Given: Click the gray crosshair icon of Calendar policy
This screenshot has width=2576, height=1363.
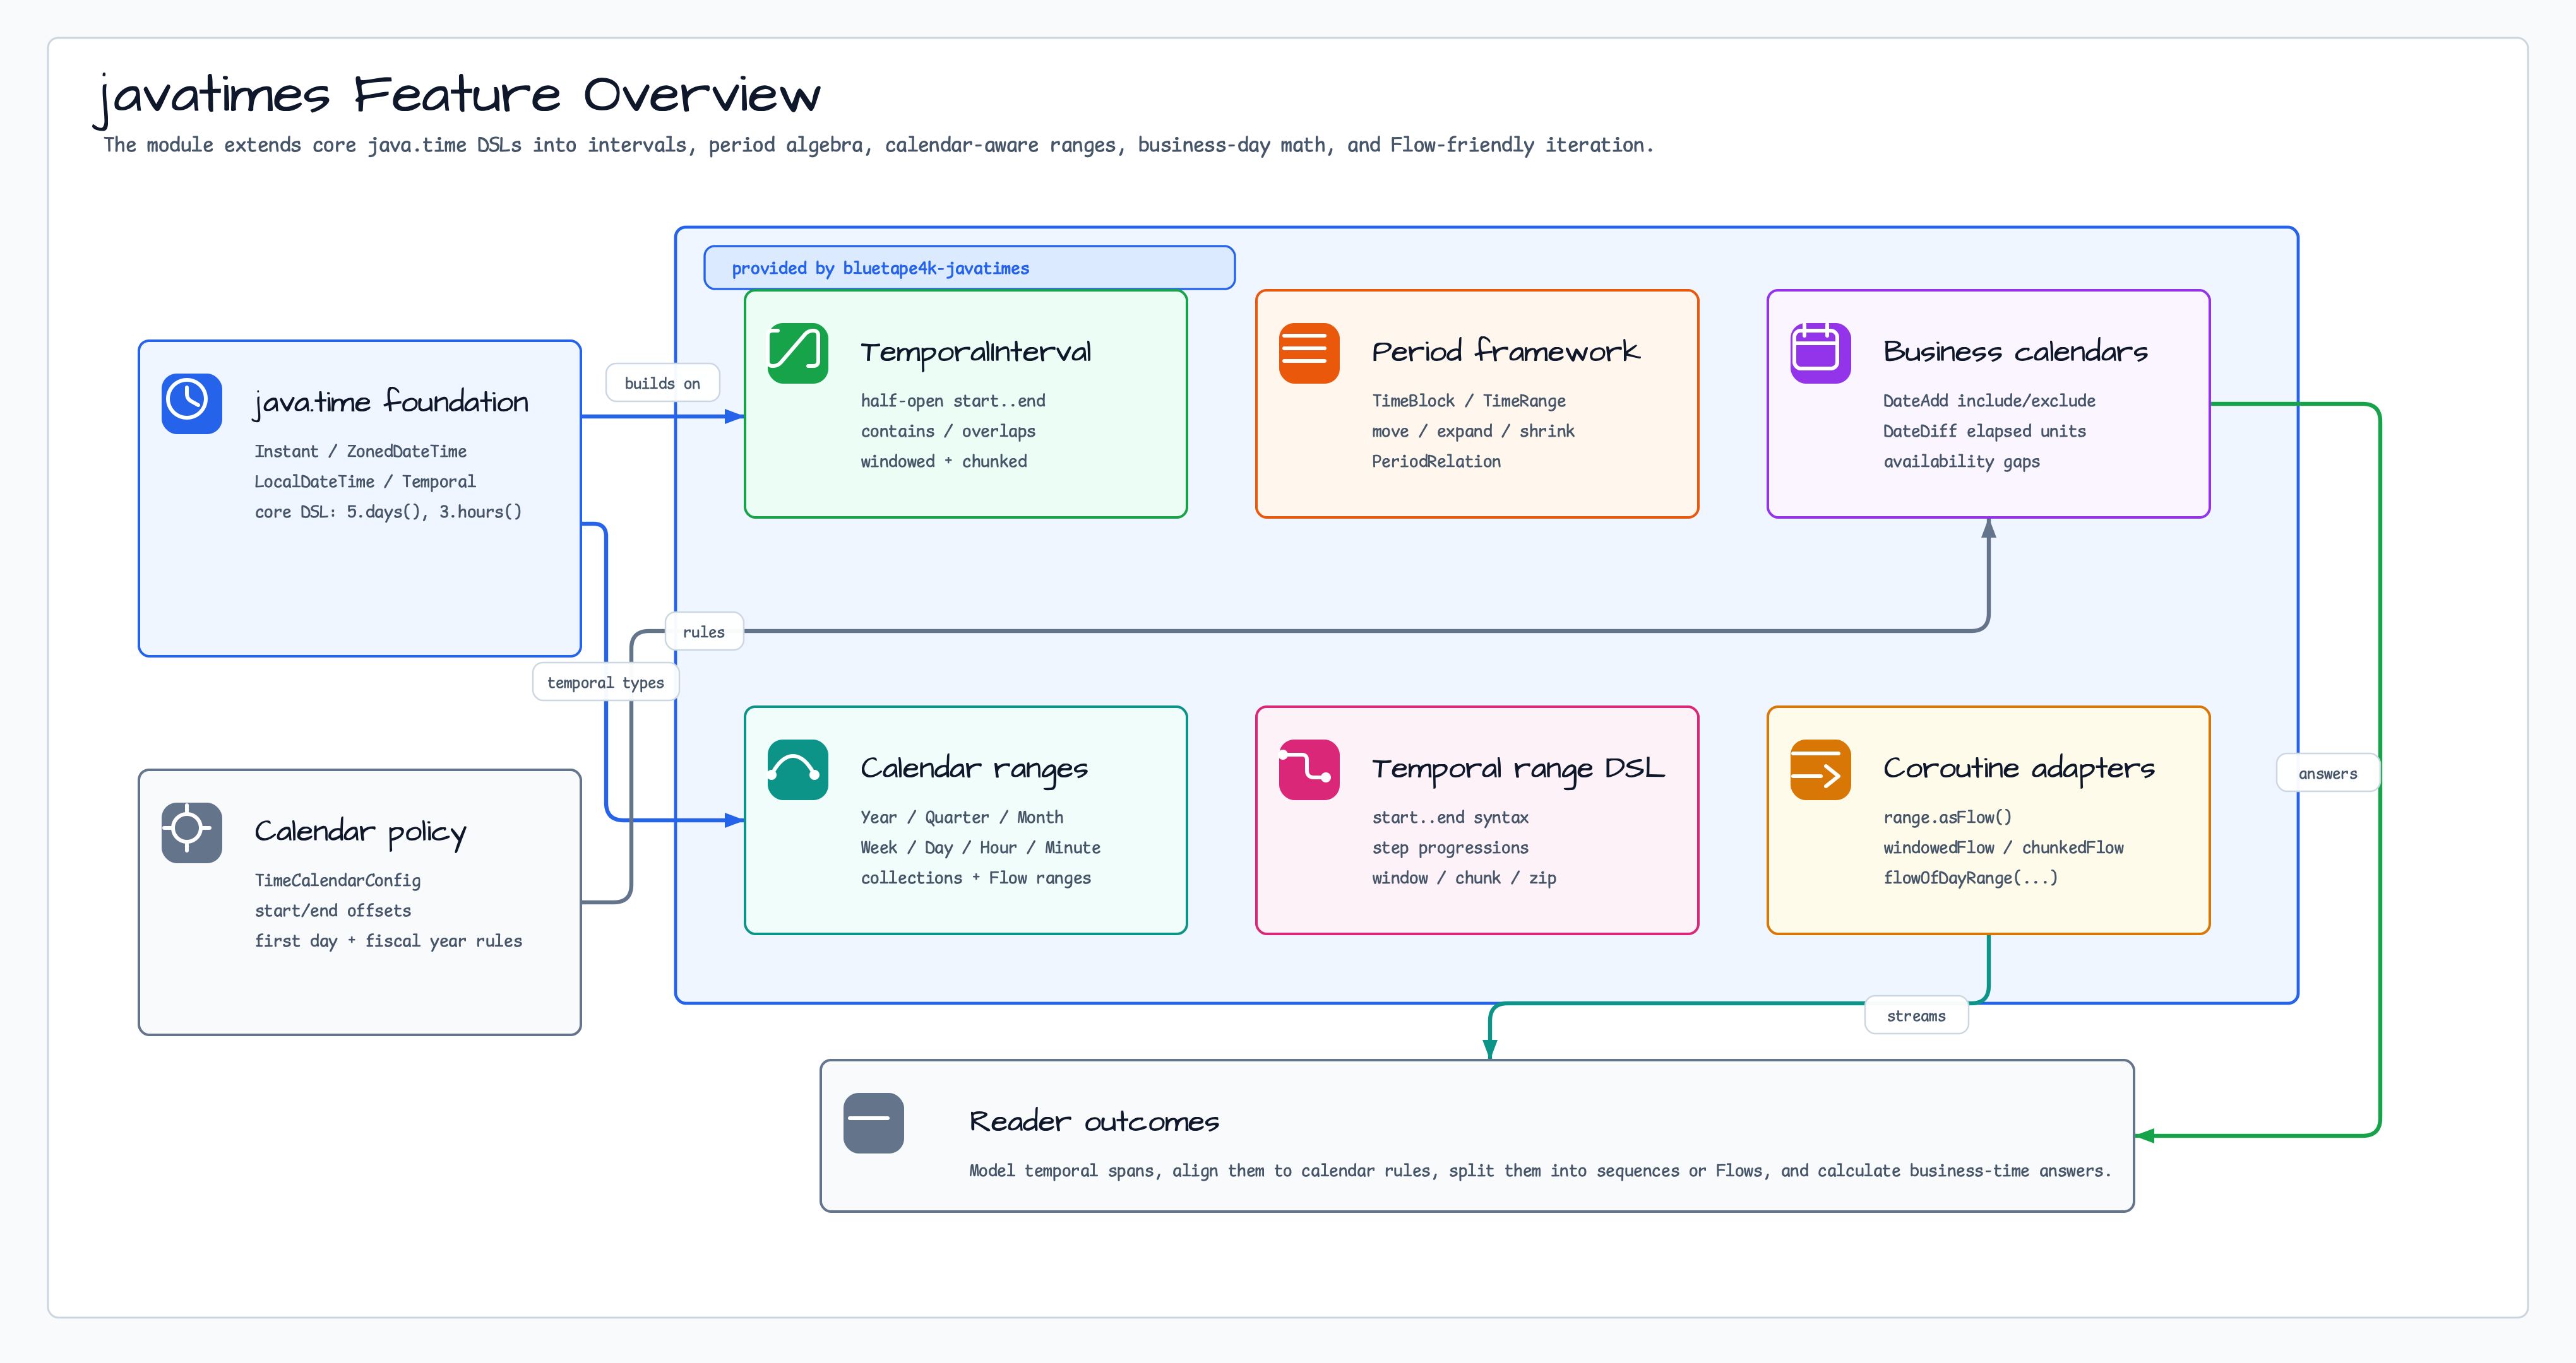Looking at the screenshot, I should point(191,832).
